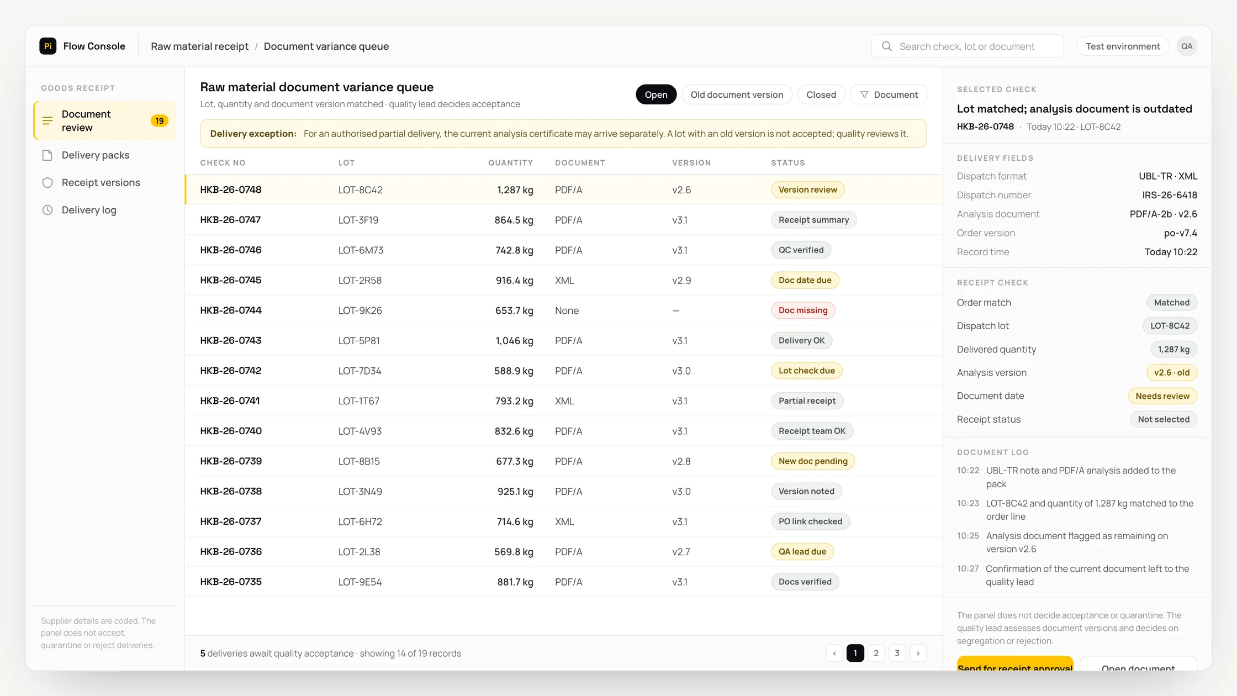Click the Test environment button
The width and height of the screenshot is (1237, 696).
1123,46
